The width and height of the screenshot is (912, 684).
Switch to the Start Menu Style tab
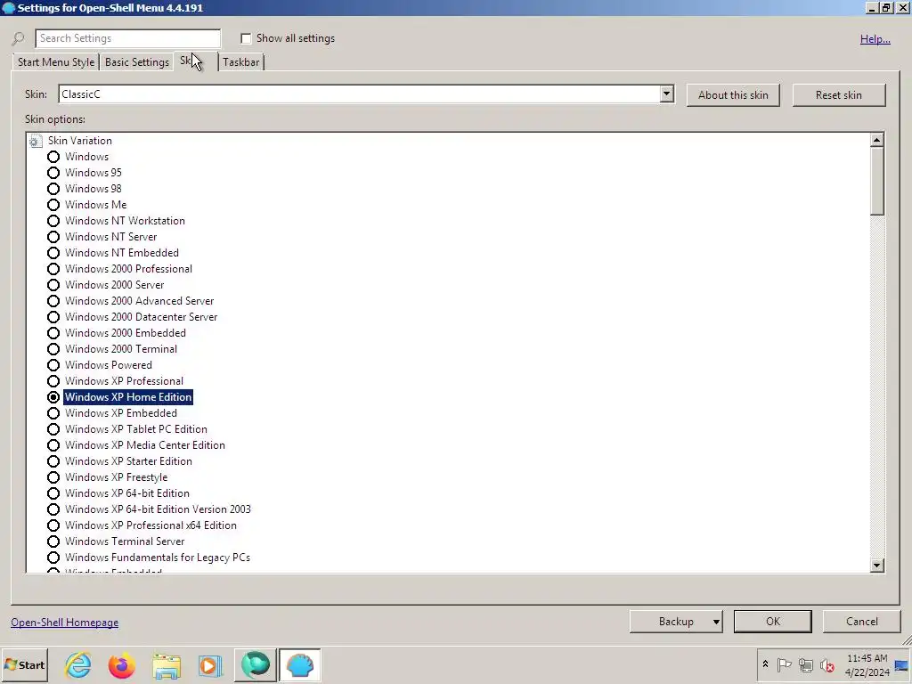click(56, 62)
